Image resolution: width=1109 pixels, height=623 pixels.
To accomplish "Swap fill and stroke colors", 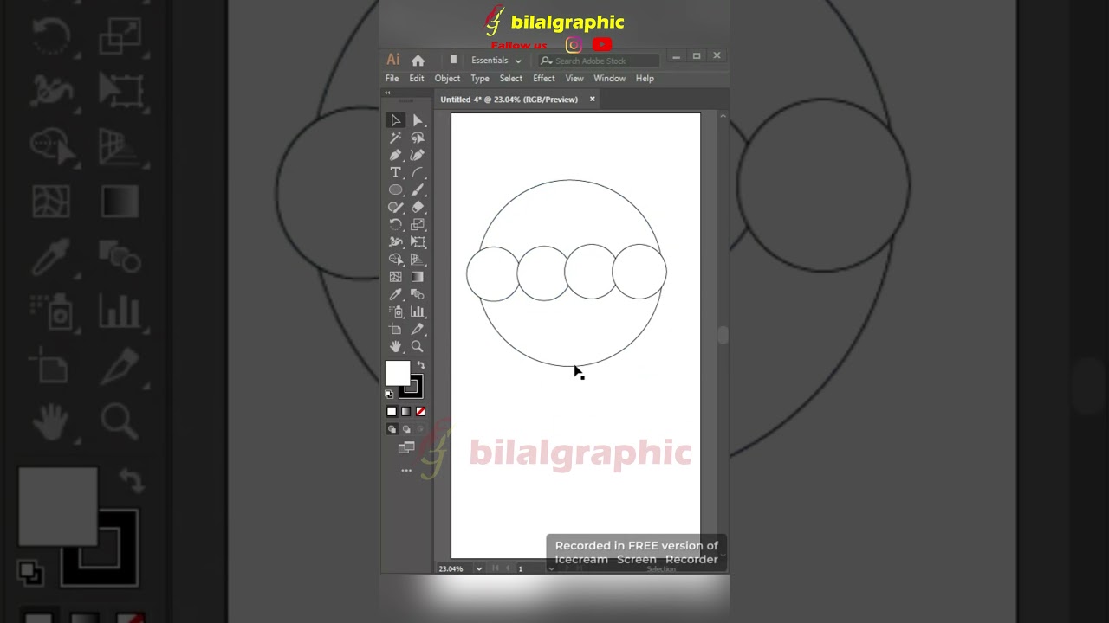I will point(421,366).
